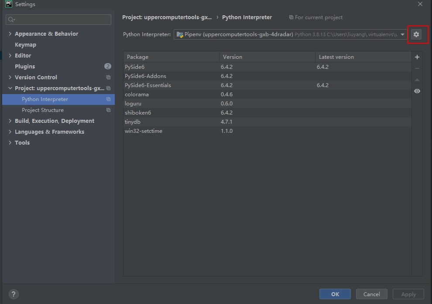Click the Apply button

(x=408, y=294)
